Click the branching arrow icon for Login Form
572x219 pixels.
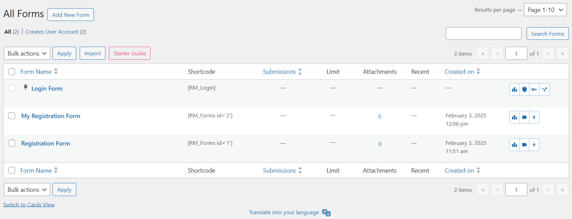point(544,89)
